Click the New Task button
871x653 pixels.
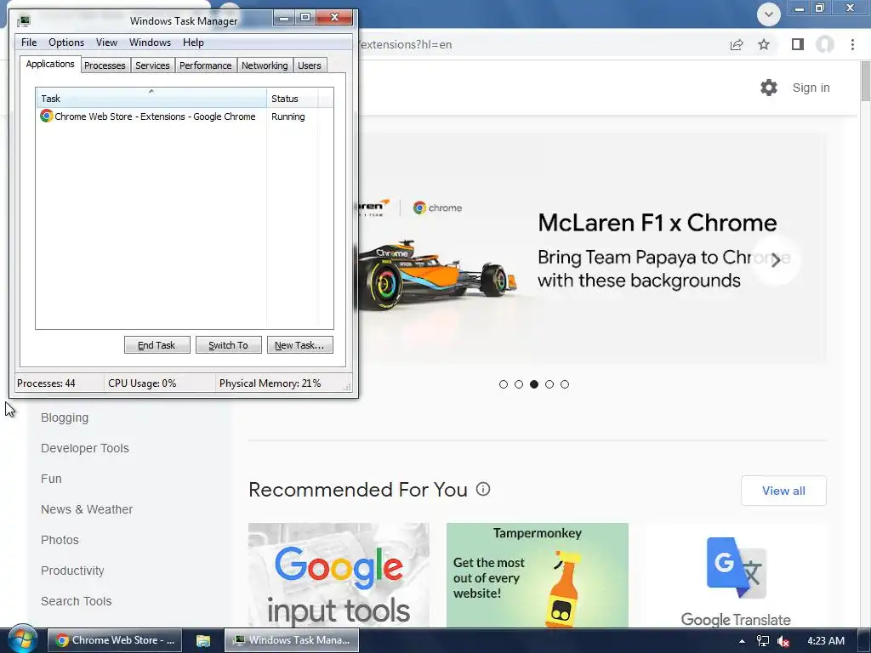[x=300, y=345]
